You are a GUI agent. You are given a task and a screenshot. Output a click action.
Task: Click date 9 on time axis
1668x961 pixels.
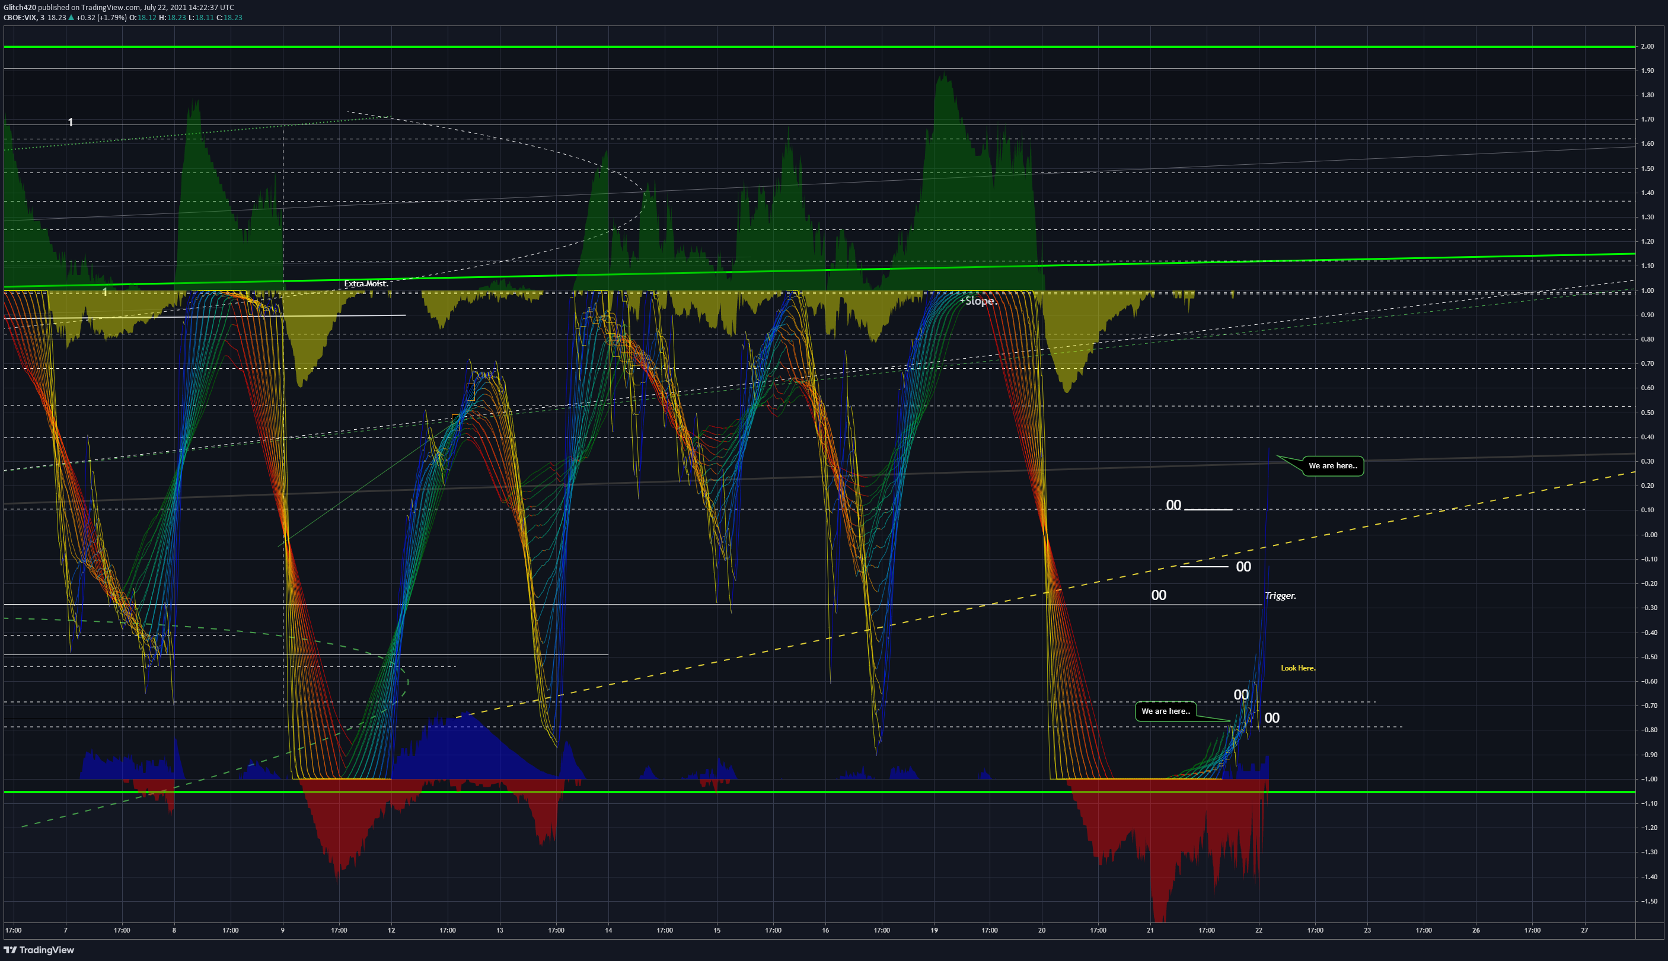pos(282,930)
